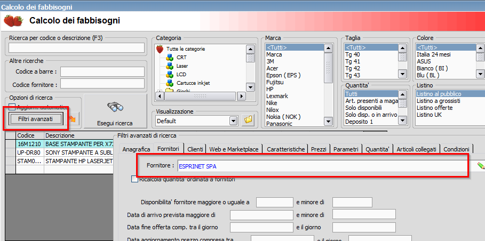The height and width of the screenshot is (241, 485).
Task: Click the orange arrow icon beside Filtri avanzati
Action: pyautogui.click(x=72, y=119)
